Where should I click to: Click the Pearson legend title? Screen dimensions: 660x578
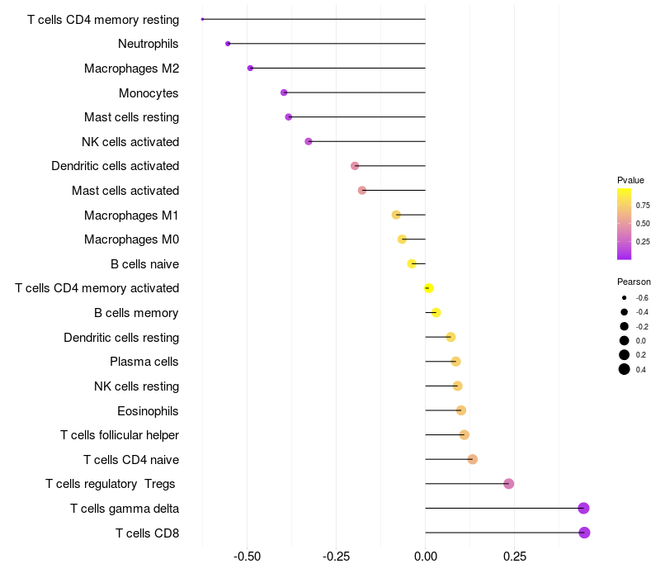[x=634, y=282]
